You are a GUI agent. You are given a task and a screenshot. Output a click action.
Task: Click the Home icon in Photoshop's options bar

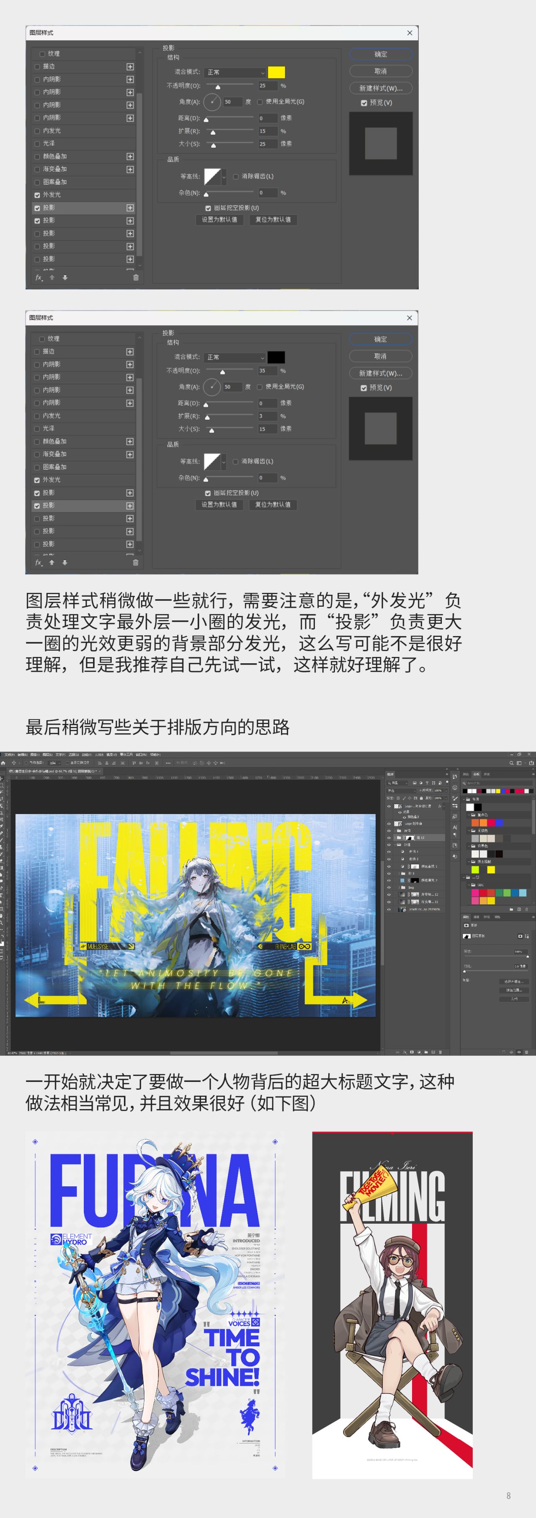coord(3,763)
